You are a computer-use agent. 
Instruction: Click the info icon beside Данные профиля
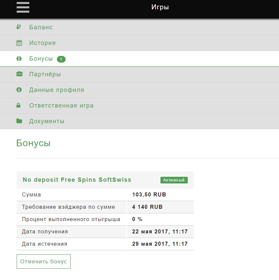tap(19, 90)
